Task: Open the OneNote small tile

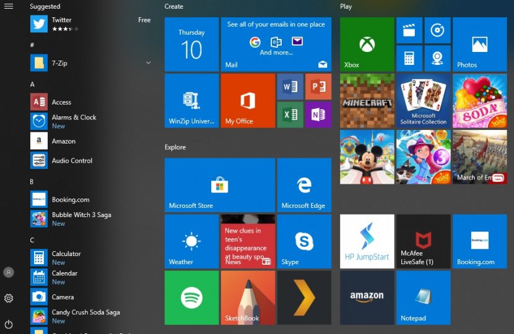Action: [318, 114]
